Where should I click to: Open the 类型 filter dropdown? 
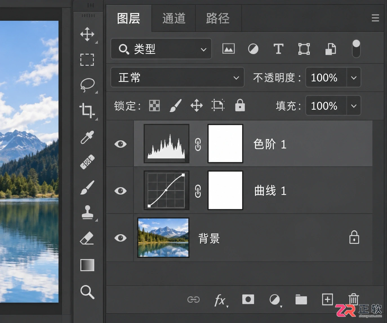point(161,49)
